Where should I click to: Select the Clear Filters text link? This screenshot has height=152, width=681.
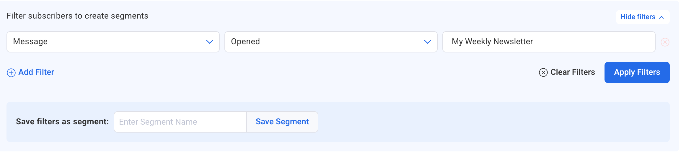(573, 72)
